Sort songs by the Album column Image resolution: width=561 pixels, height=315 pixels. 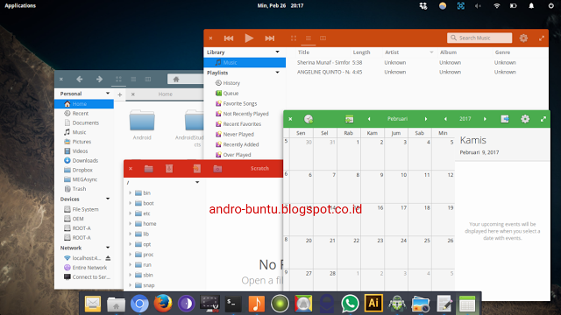coord(448,52)
